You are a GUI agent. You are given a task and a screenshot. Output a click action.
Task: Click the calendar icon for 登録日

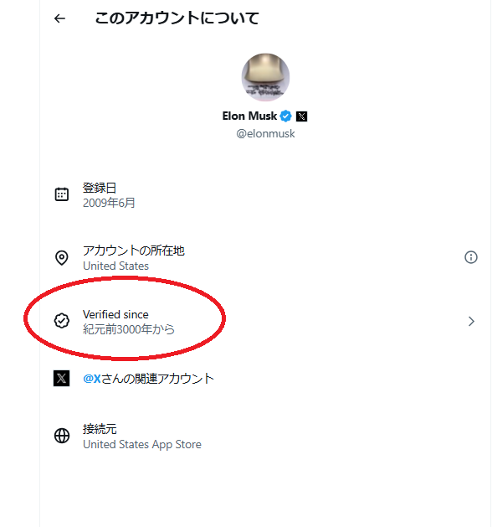point(62,194)
